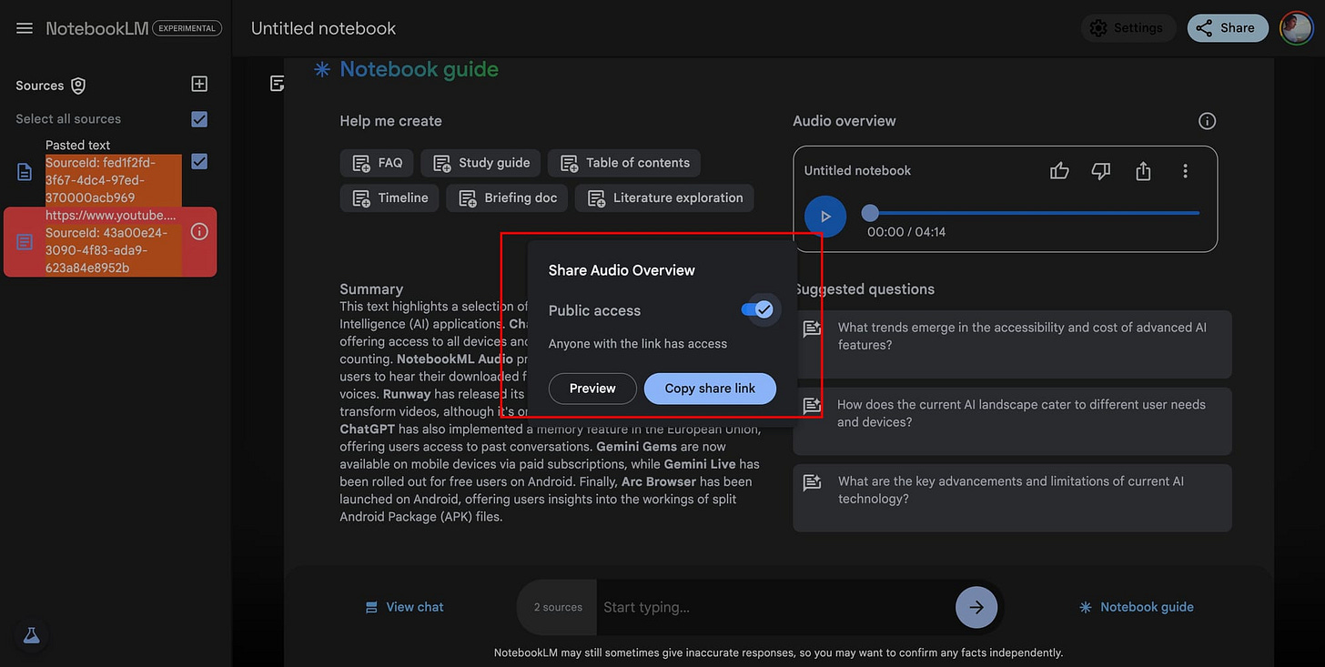The width and height of the screenshot is (1325, 667).
Task: Open the Pasted text source document icon
Action: click(25, 171)
